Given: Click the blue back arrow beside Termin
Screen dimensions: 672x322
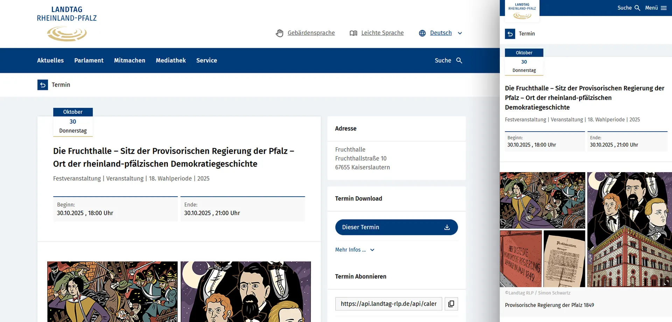Looking at the screenshot, I should (x=43, y=85).
